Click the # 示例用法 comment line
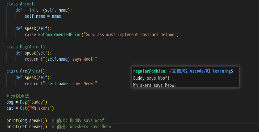This screenshot has width=259, height=132. (x=18, y=96)
